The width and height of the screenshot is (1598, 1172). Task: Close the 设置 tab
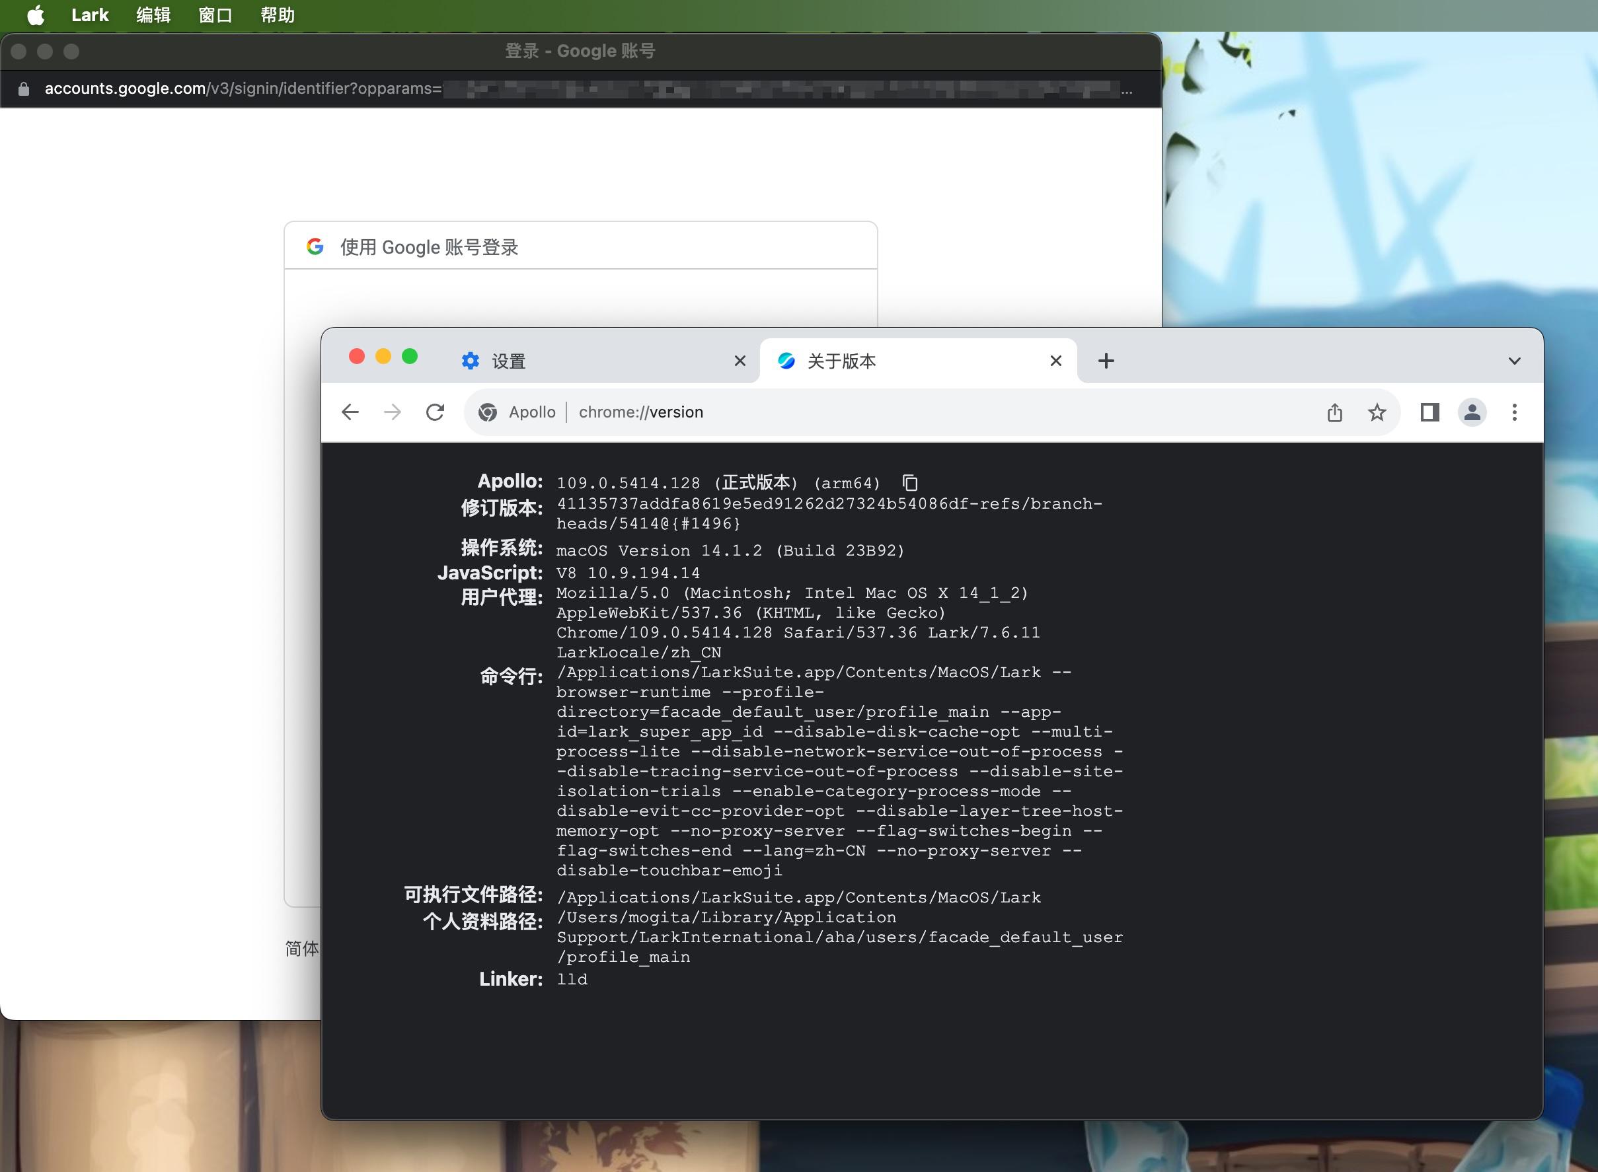point(740,361)
